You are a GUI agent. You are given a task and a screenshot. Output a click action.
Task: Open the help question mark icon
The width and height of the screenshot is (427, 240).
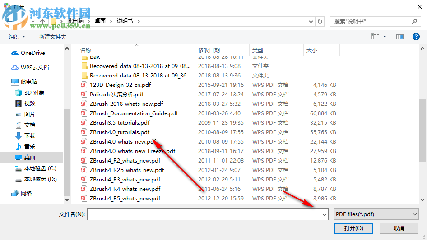pos(416,36)
